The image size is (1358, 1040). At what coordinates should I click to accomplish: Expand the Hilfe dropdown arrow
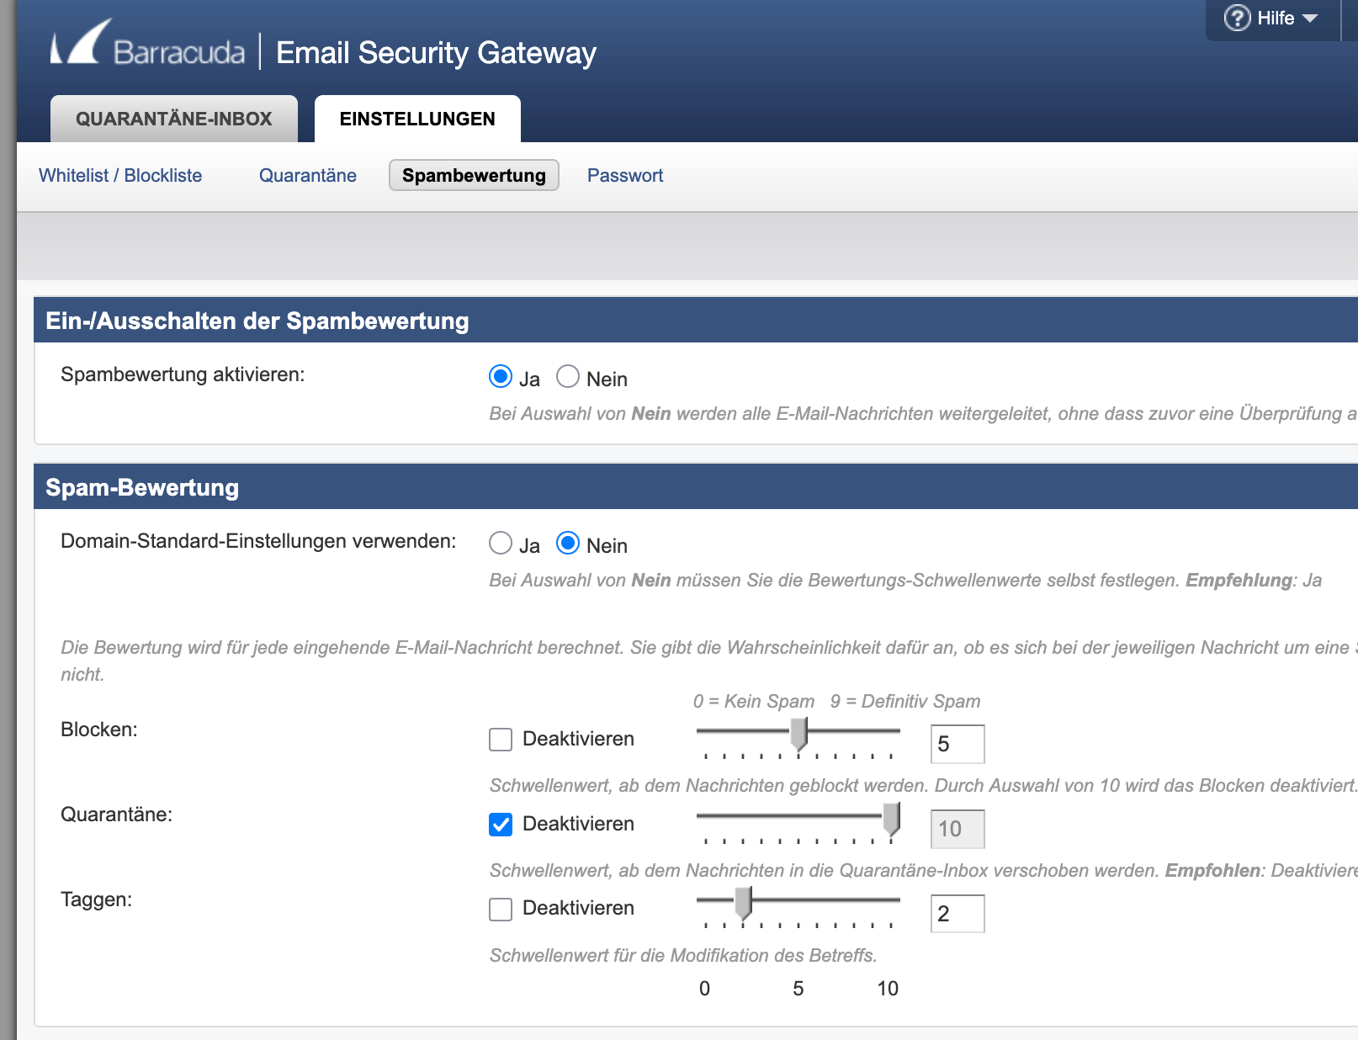[1309, 19]
